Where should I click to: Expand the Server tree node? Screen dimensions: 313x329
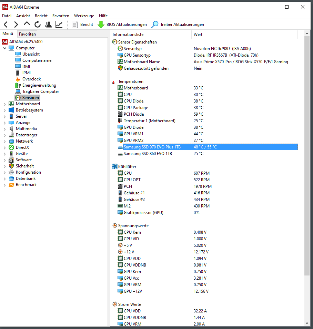4,116
